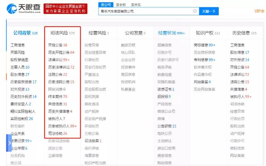The image size is (266, 166).
Task: Open 公告研报 15
Action: [x=167, y=126]
